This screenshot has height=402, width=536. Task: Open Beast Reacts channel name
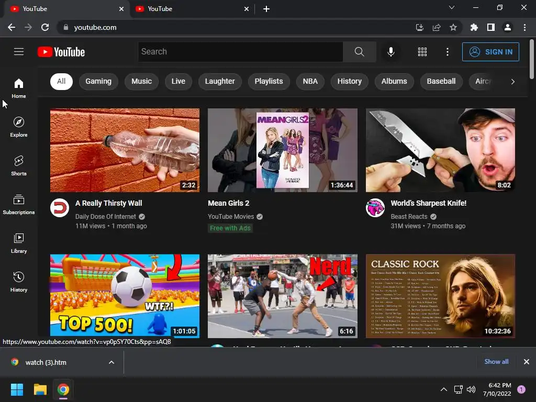point(409,217)
